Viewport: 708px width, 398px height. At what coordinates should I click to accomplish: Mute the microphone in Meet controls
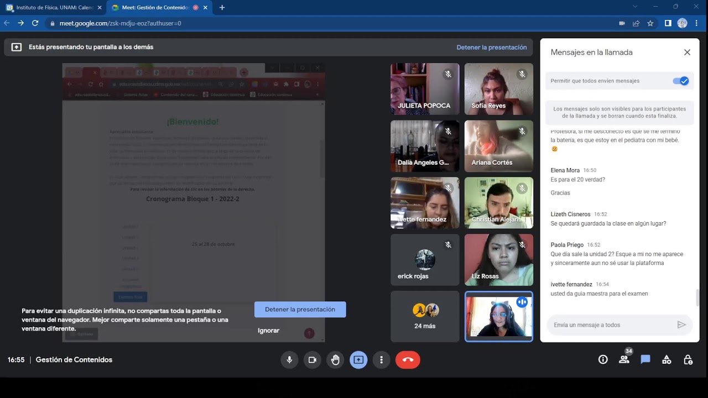point(289,360)
